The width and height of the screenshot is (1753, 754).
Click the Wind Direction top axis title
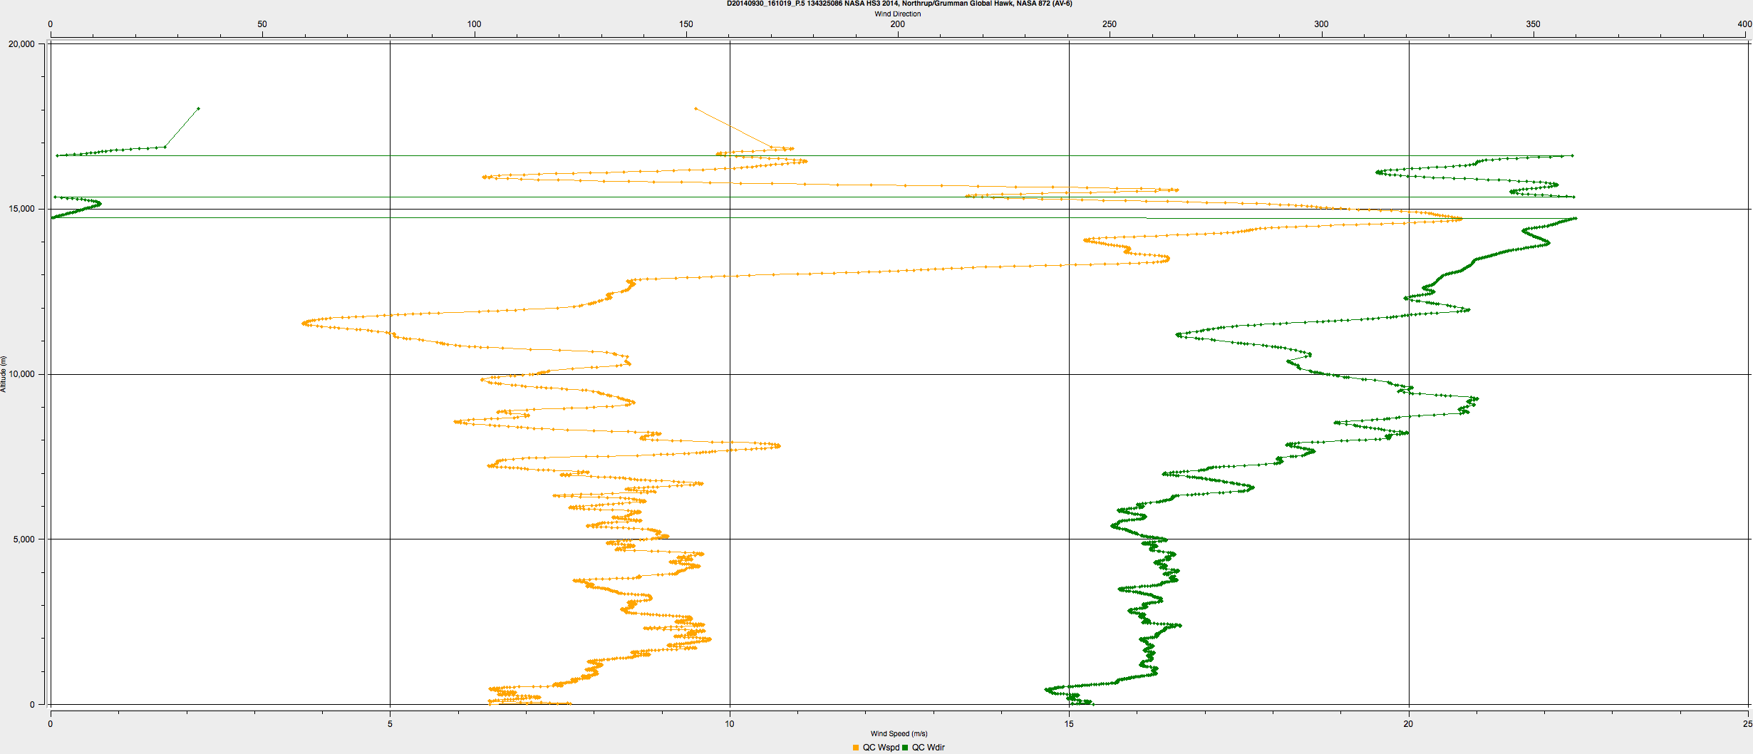898,14
